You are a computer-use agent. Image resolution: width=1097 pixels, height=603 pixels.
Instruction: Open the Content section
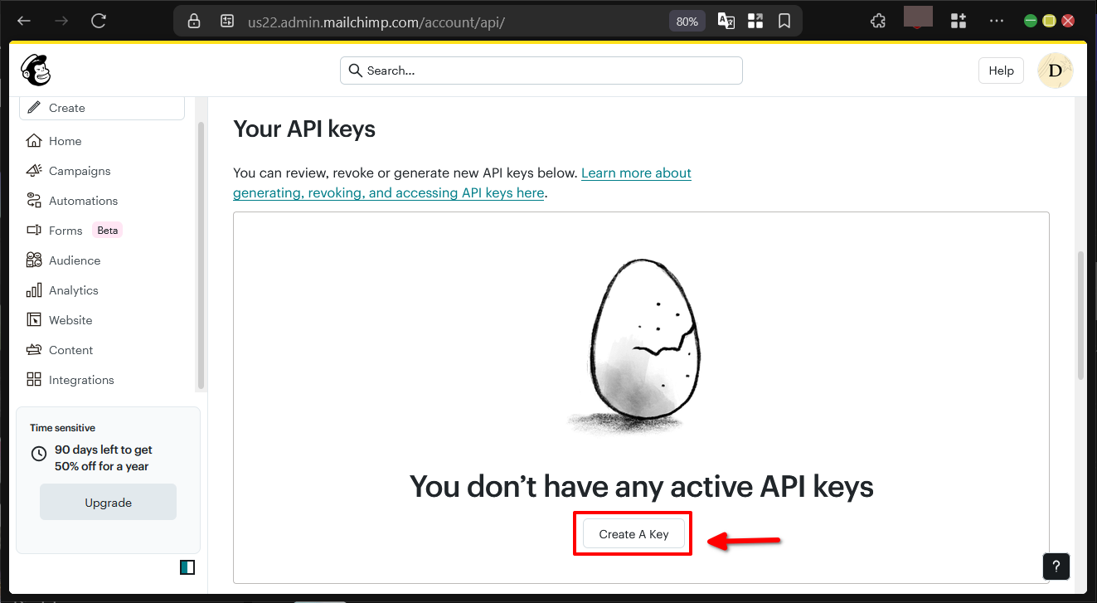[70, 349]
